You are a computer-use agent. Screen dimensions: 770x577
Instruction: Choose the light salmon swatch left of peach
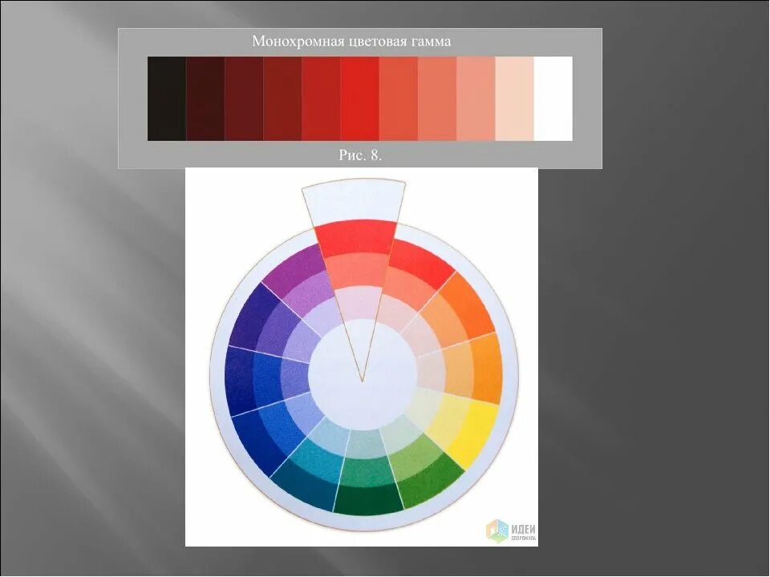tap(476, 99)
